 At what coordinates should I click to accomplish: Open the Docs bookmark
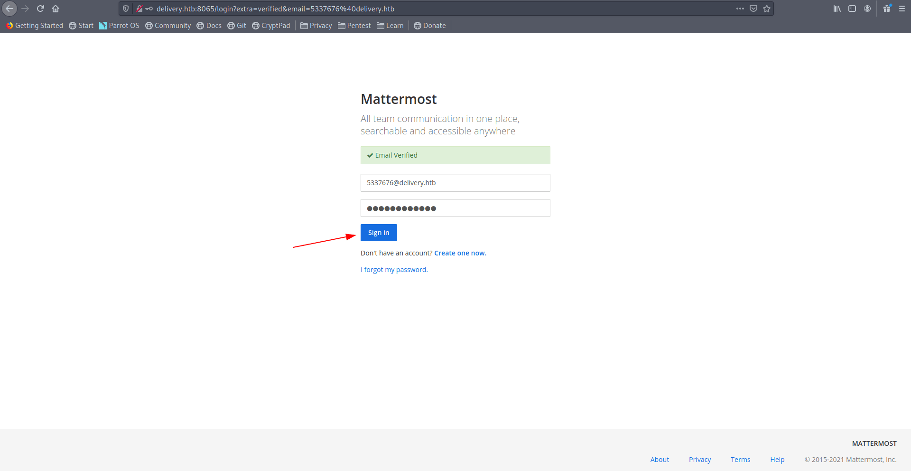pyautogui.click(x=209, y=26)
